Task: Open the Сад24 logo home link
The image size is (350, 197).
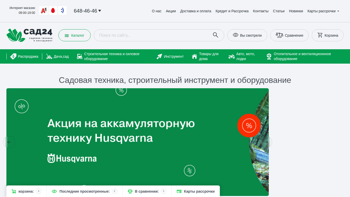Action: [x=29, y=35]
